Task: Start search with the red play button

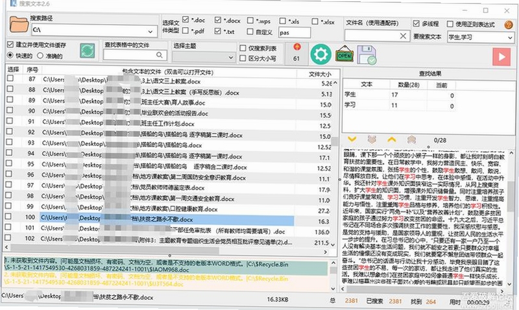Action: 501,57
